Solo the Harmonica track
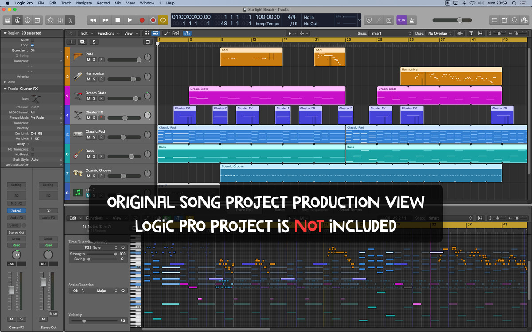The height and width of the screenshot is (332, 532). [94, 79]
